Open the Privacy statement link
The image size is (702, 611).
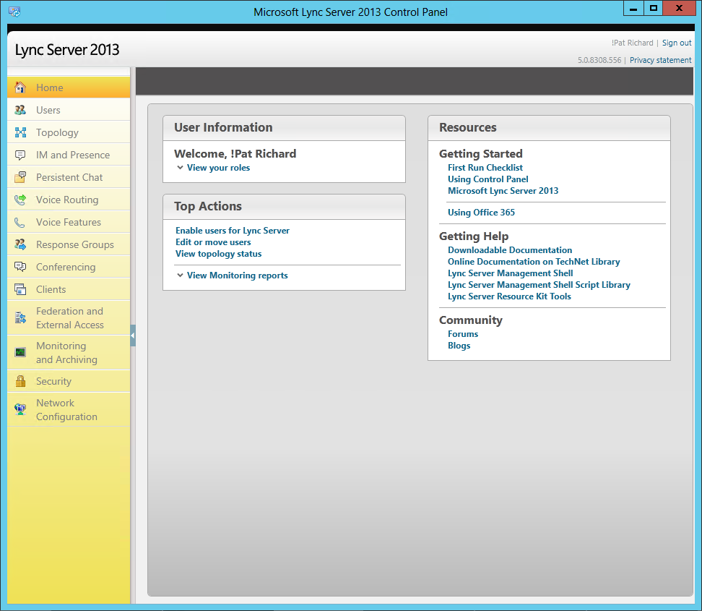point(660,60)
